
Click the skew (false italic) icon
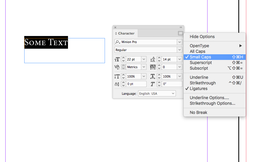153,84
